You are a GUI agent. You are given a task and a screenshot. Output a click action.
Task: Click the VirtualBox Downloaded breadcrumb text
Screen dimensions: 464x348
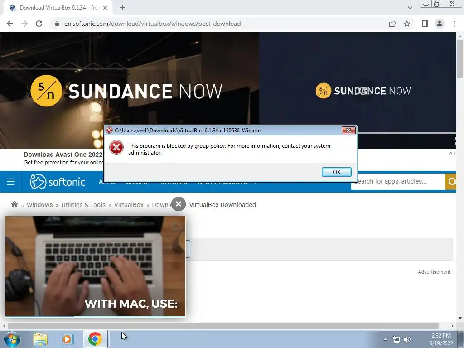(x=222, y=205)
